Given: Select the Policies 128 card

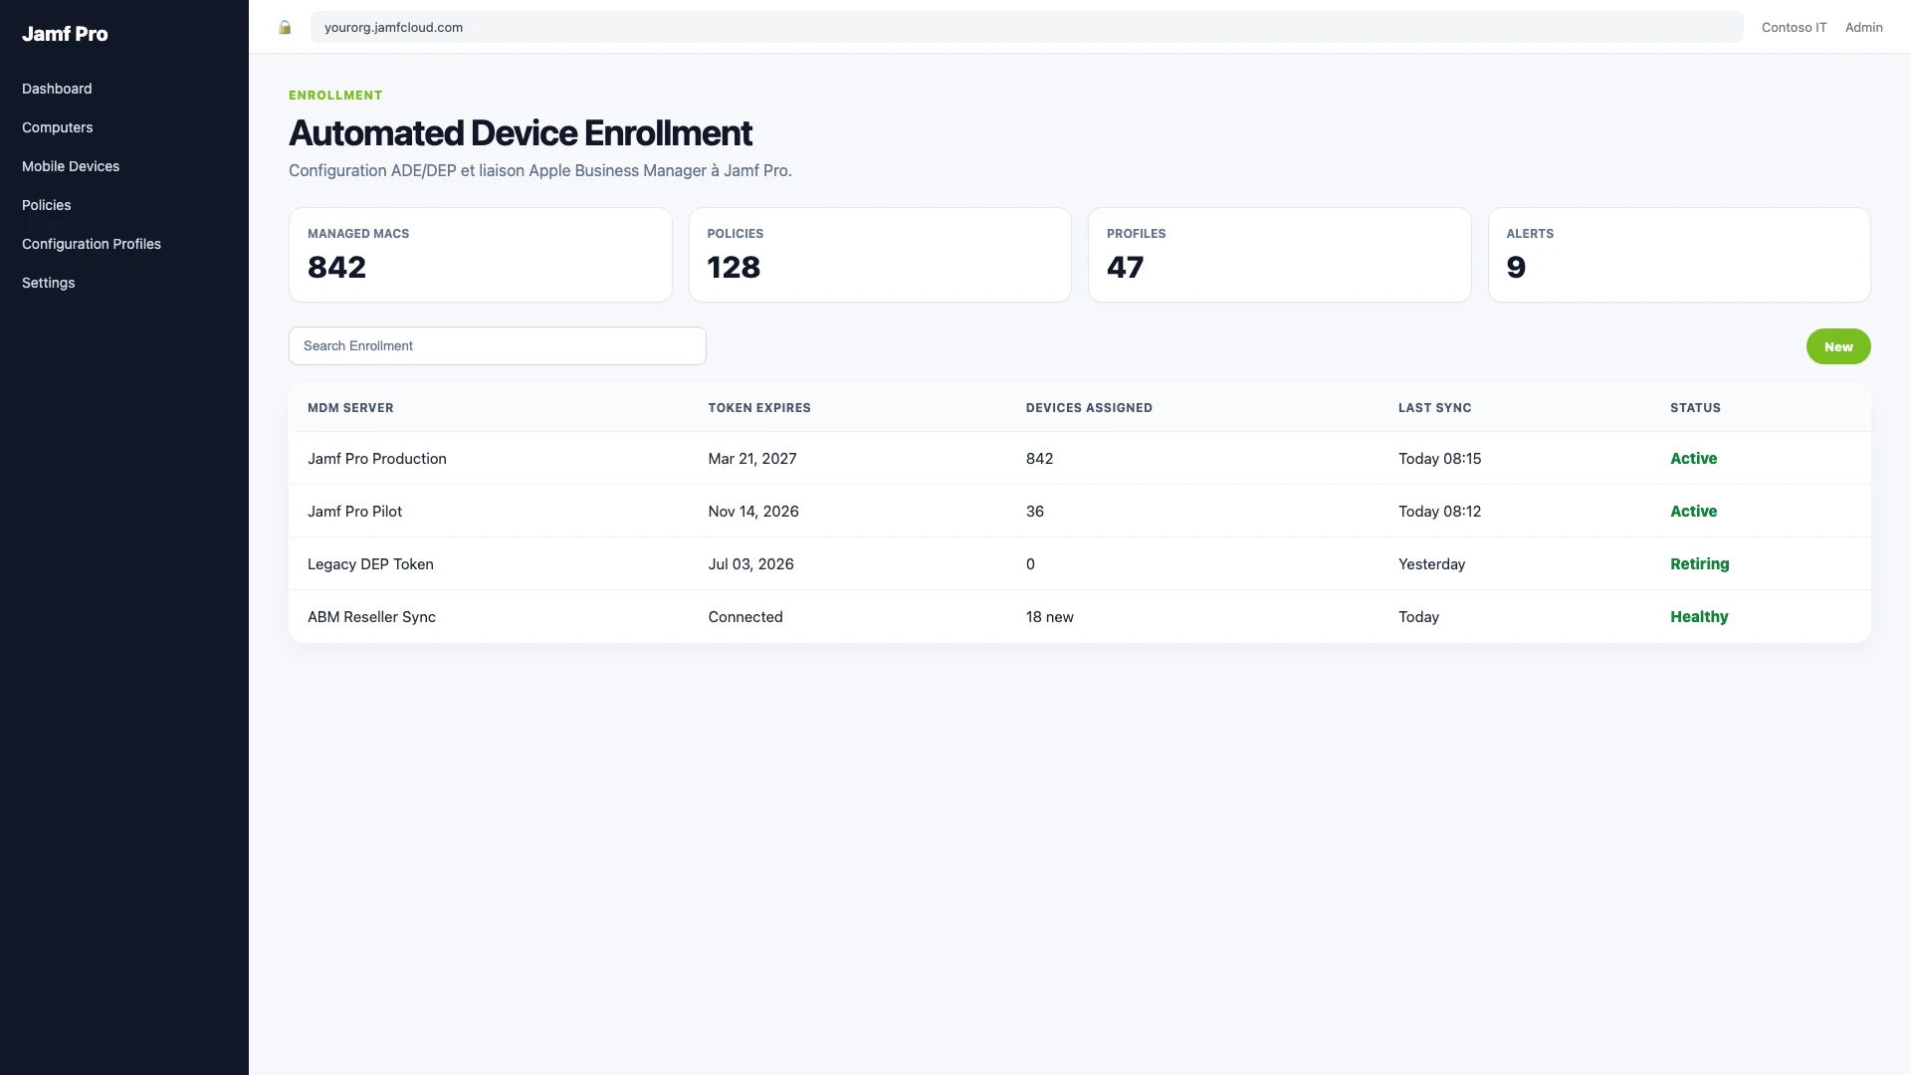Looking at the screenshot, I should click(880, 255).
